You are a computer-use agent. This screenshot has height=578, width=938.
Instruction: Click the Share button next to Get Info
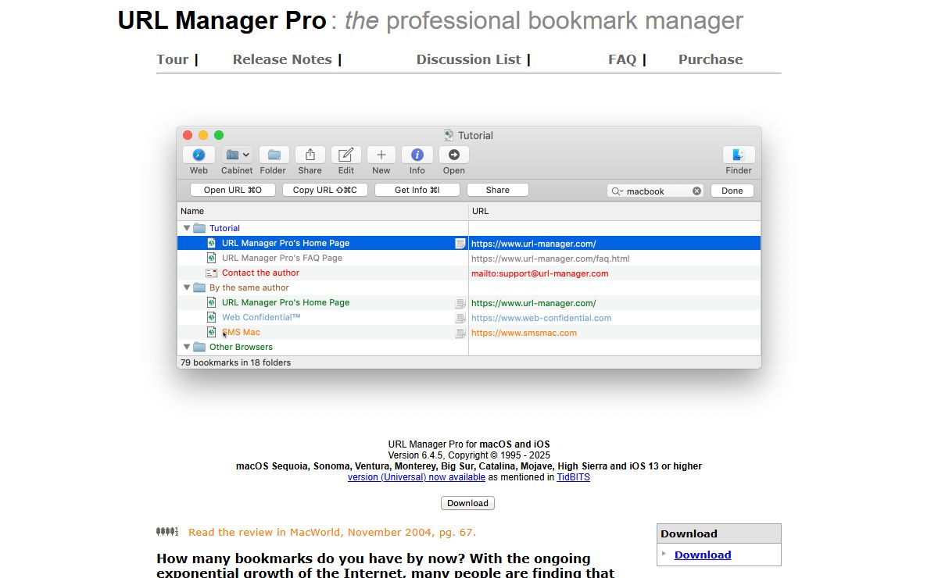498,190
